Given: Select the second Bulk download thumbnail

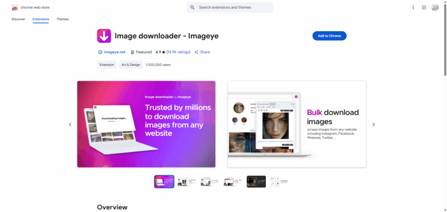Looking at the screenshot, I should pos(187,181).
